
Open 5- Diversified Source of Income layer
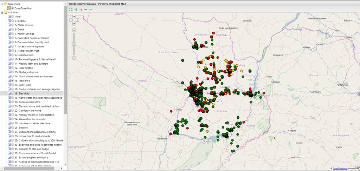[32, 38]
